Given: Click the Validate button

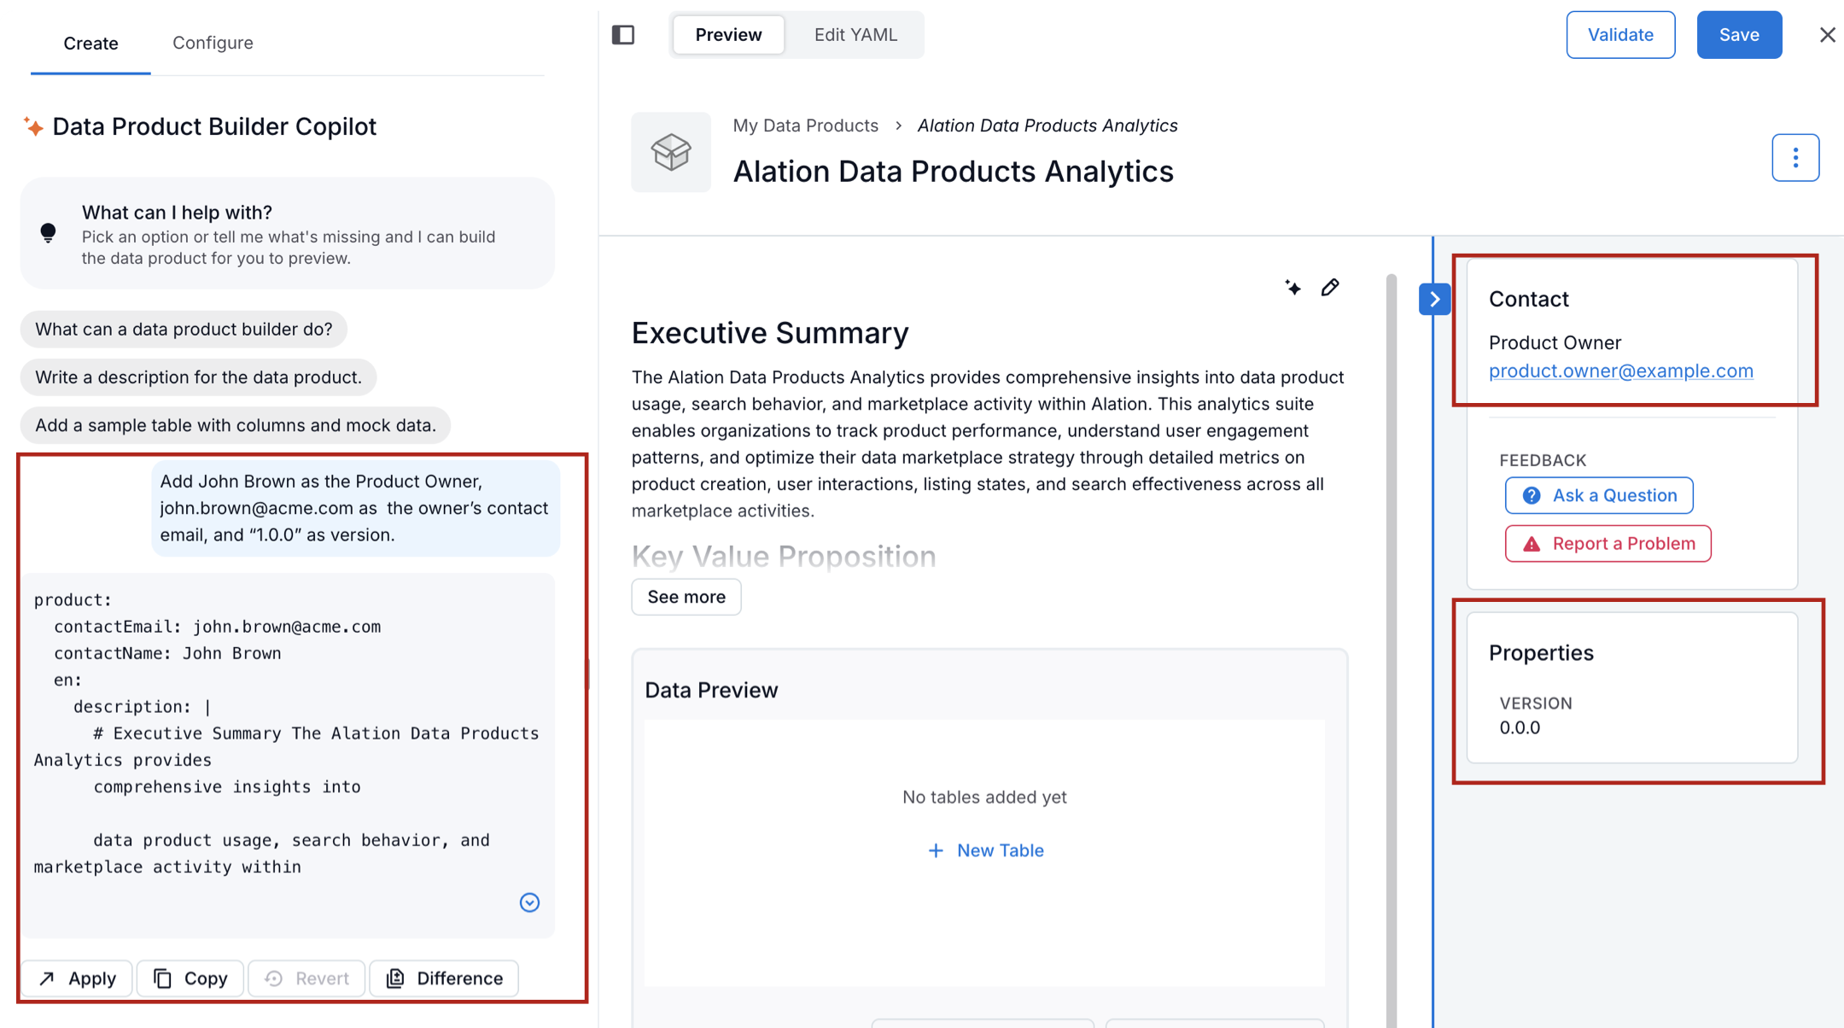Looking at the screenshot, I should (1619, 35).
